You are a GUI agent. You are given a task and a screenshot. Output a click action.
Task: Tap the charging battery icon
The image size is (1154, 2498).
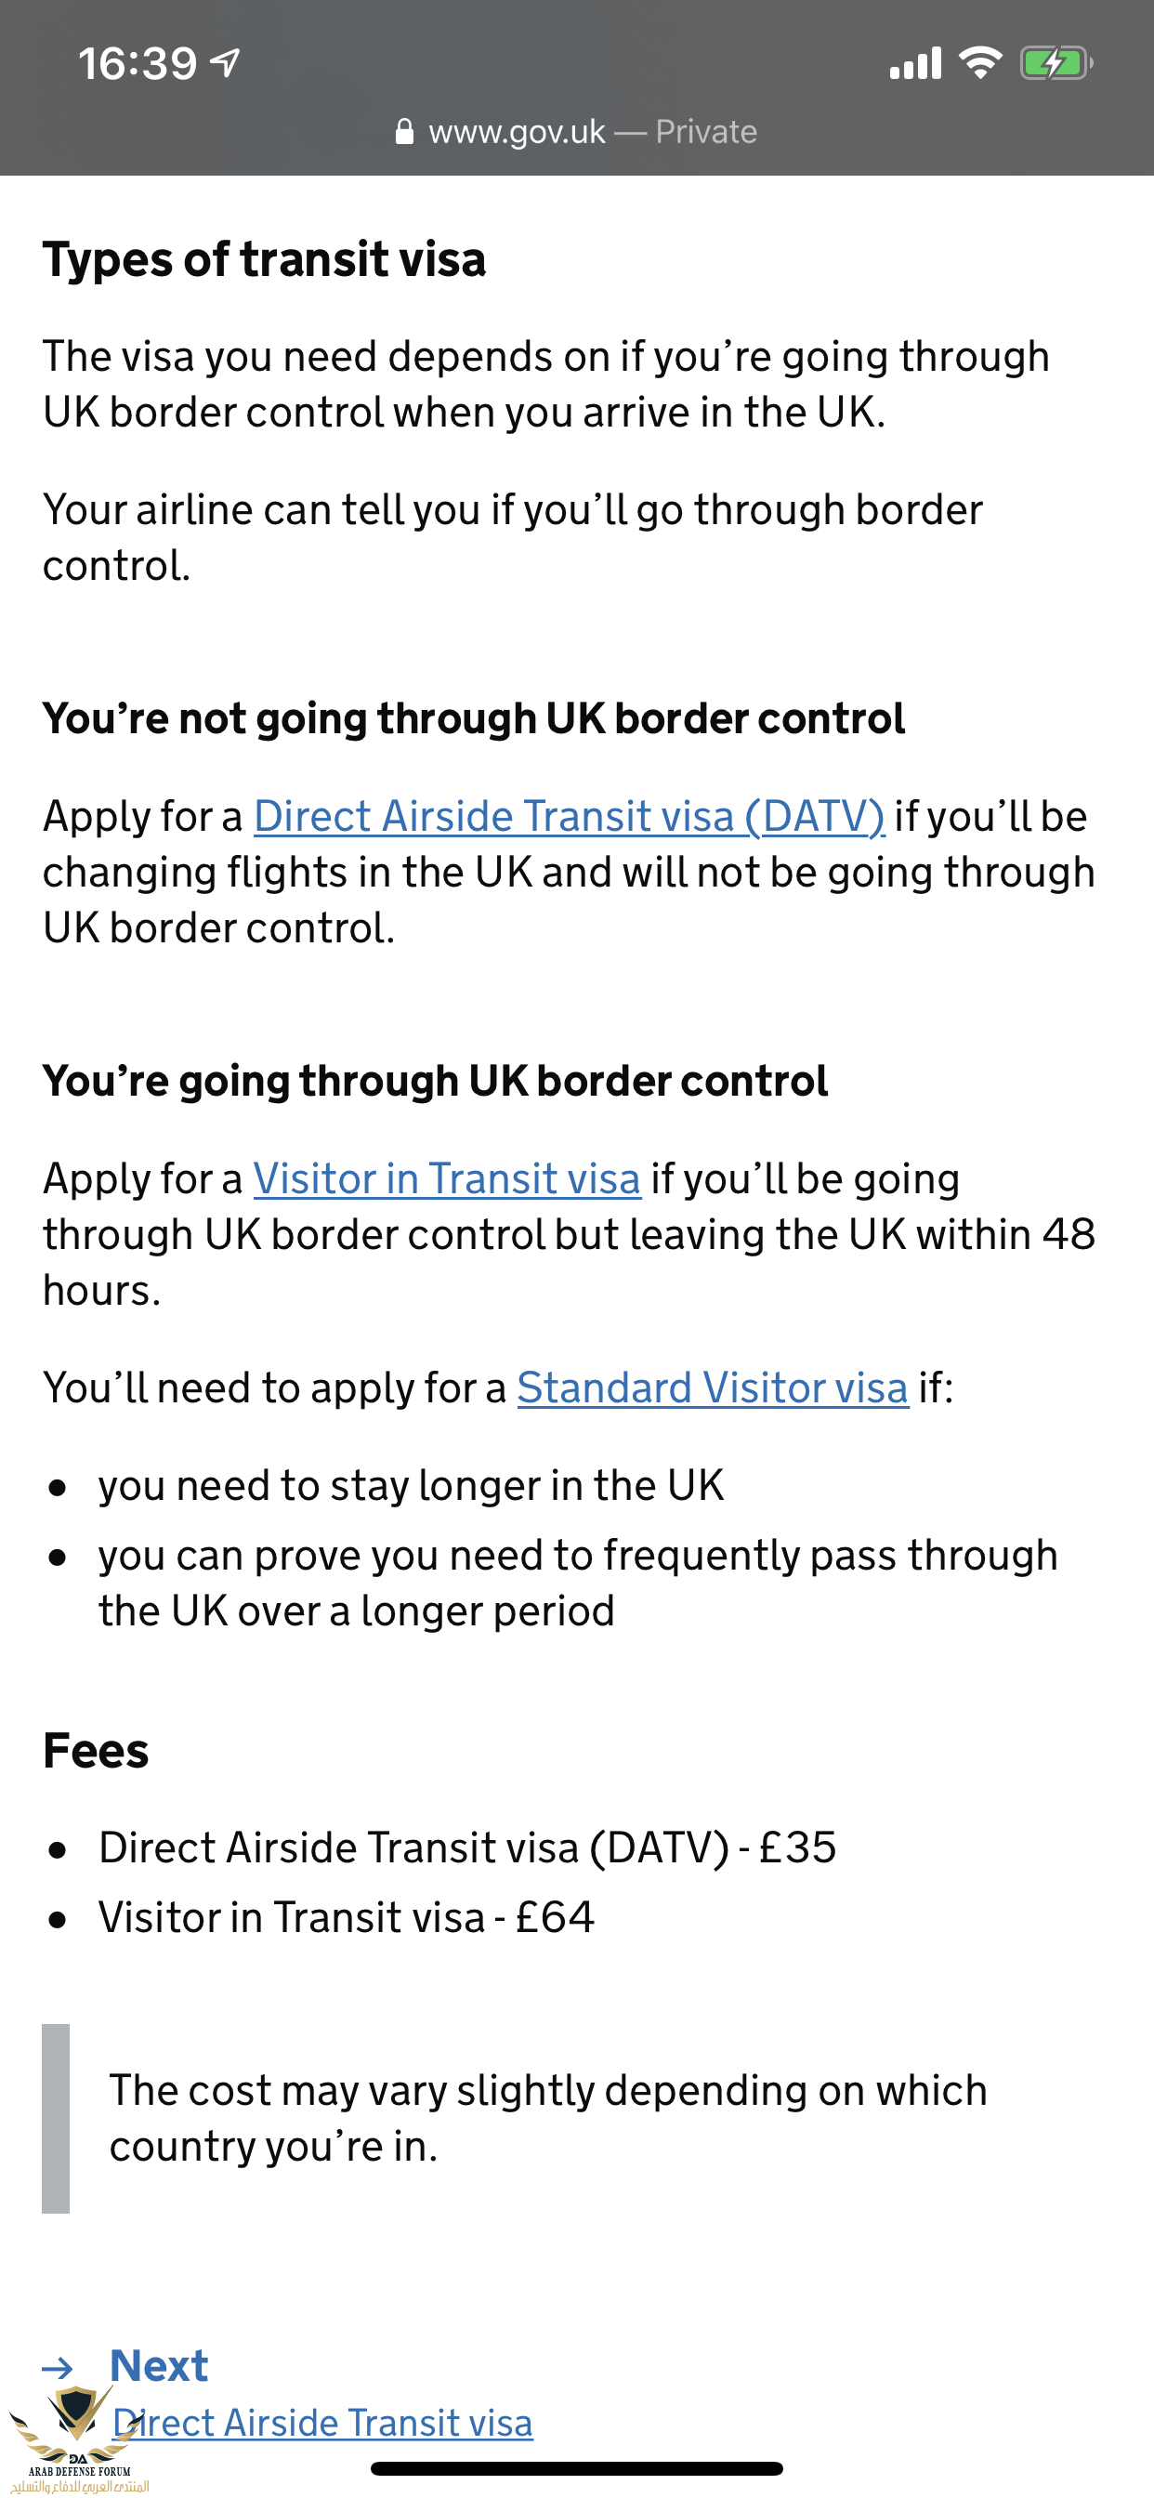coord(1056,63)
